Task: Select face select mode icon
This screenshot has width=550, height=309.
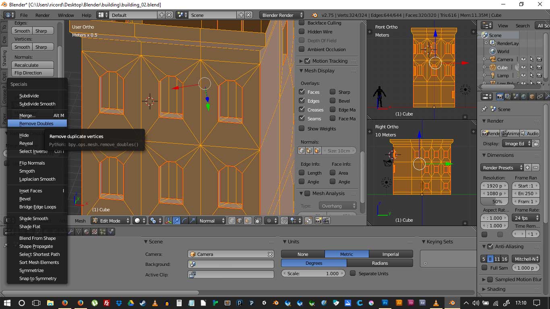Action: point(248,220)
